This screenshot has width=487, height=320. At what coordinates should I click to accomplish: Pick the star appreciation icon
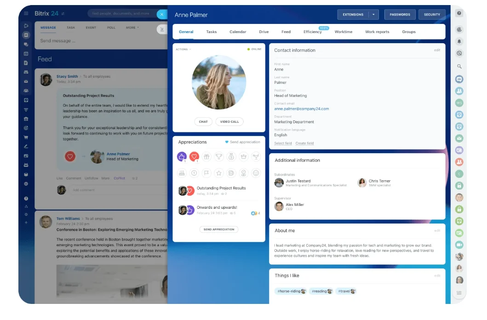[x=219, y=173]
